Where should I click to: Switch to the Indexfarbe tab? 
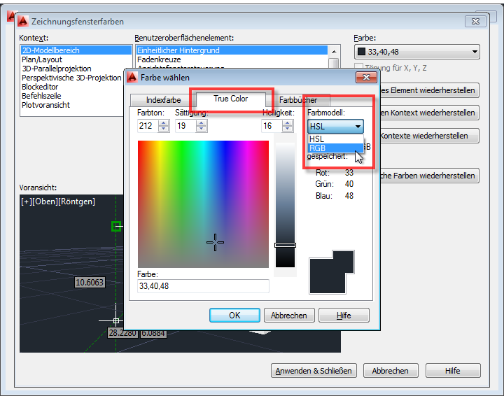pyautogui.click(x=163, y=100)
